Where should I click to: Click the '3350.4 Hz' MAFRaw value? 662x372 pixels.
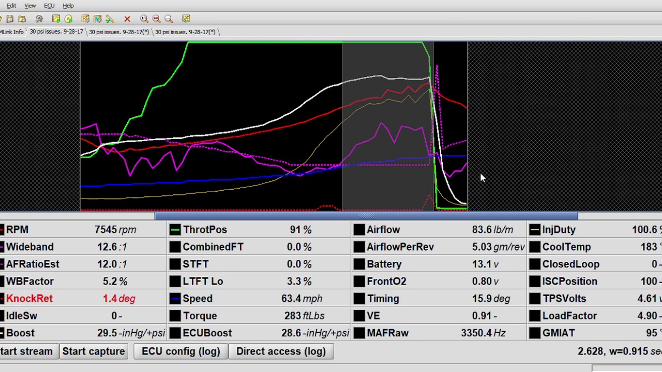[483, 333]
